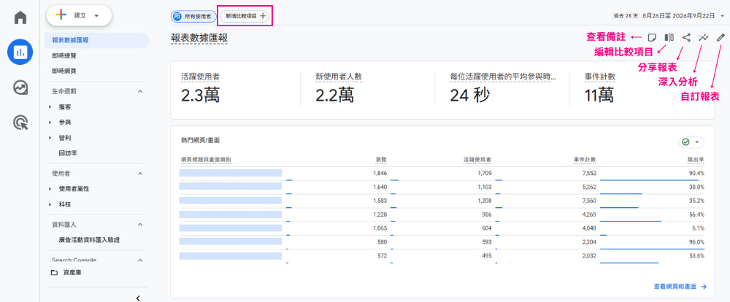Open 回訪率 report in sidebar
This screenshot has height=302, width=730.
(x=68, y=153)
